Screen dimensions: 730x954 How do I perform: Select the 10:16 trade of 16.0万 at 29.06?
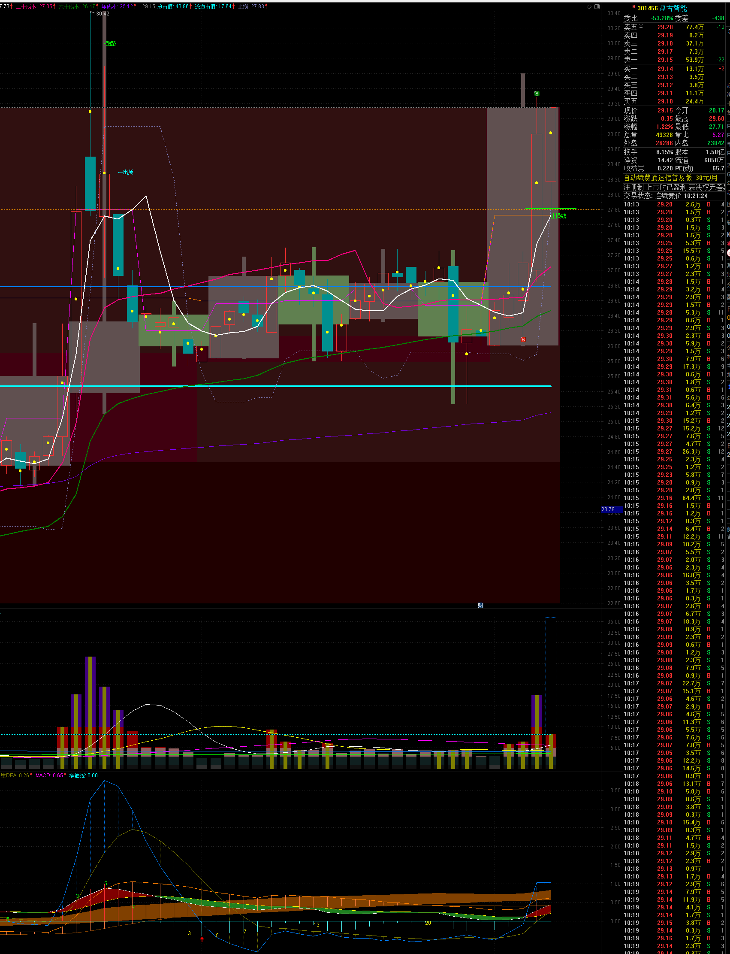tap(674, 575)
